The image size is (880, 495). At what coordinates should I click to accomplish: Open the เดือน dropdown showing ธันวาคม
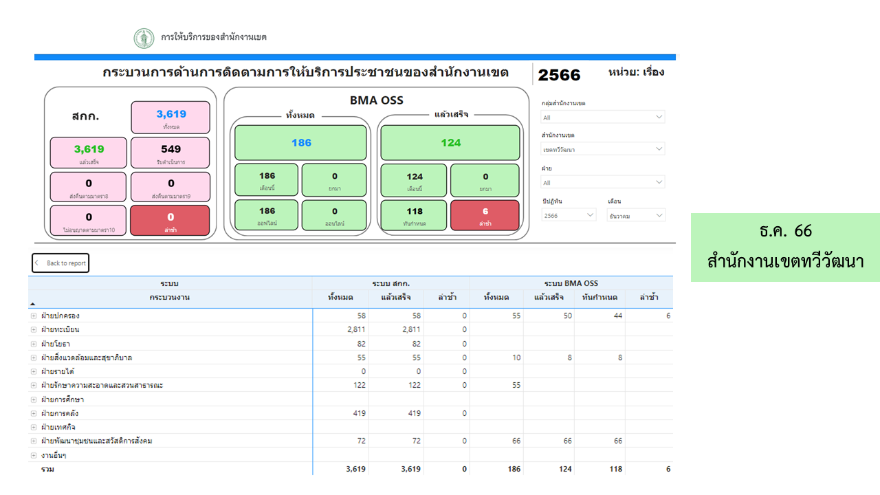click(x=636, y=215)
